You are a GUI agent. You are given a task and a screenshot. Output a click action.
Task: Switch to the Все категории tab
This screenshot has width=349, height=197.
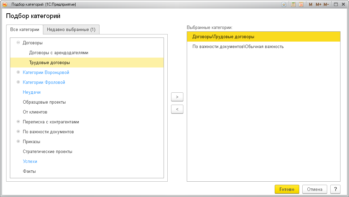pyautogui.click(x=25, y=30)
